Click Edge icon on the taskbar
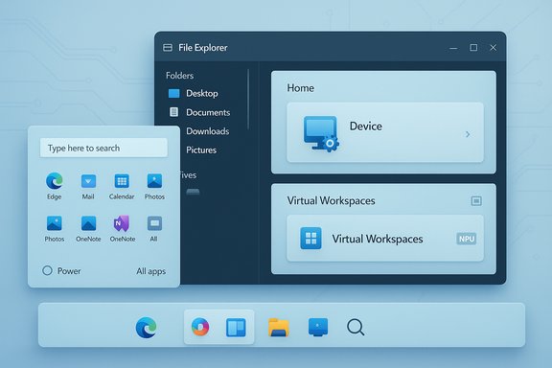Screen dimensions: 552x368 146,328
